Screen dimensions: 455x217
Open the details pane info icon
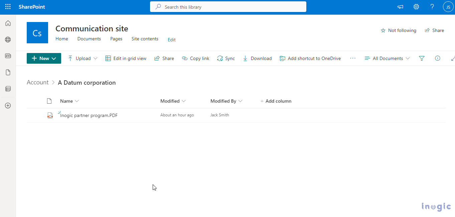tap(437, 58)
